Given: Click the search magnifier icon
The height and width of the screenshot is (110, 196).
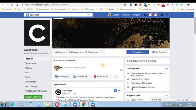Looking at the screenshot, I should pos(89,15).
